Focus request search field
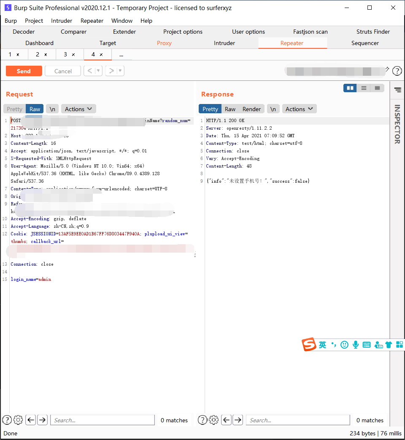This screenshot has height=440, width=405. 103,420
